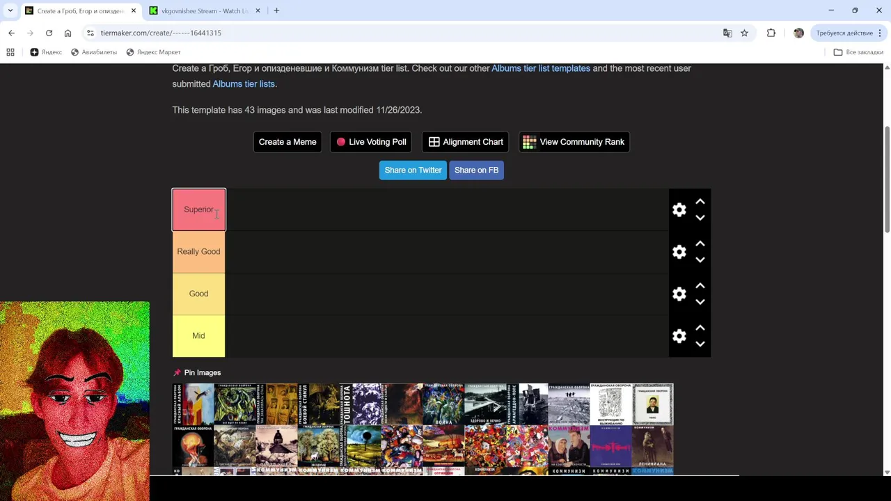891x501 pixels.
Task: Move Good tier row down
Action: [x=700, y=302]
